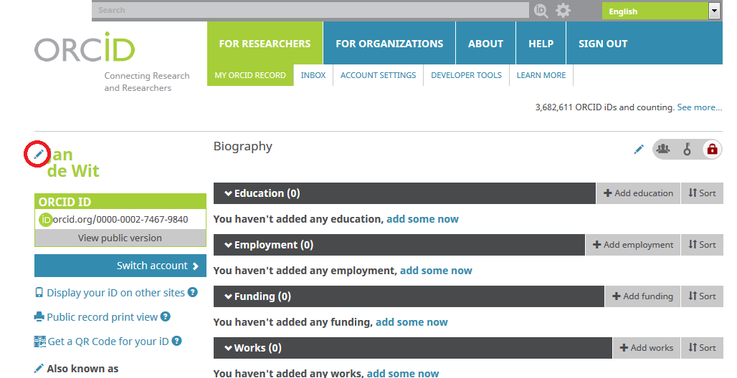Collapse the Funding section chevron
This screenshot has height=378, width=737.
coord(229,297)
